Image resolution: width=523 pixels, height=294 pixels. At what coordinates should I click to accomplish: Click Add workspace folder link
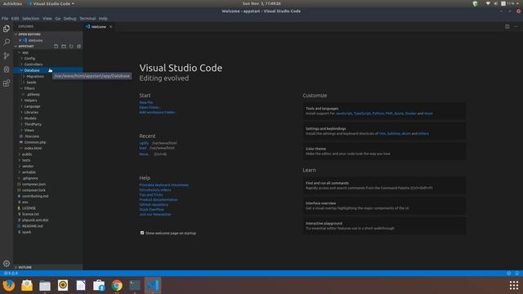(158, 113)
